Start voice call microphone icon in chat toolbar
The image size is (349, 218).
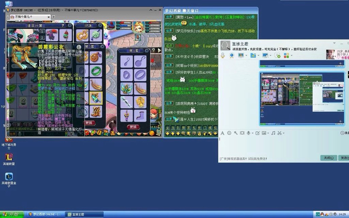coord(222,55)
